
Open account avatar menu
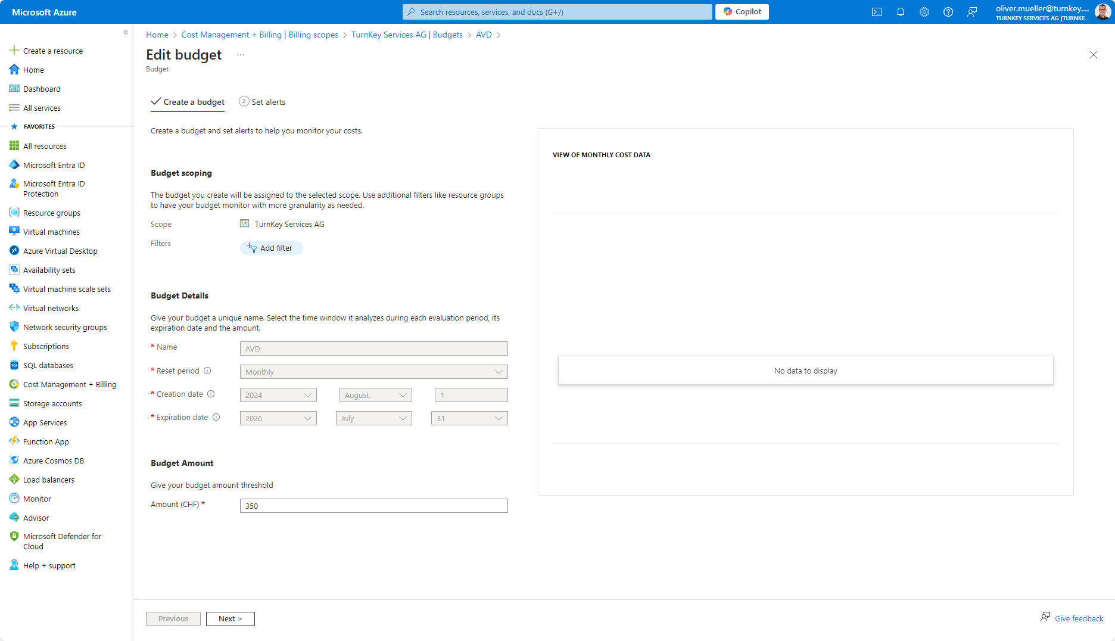click(1102, 12)
